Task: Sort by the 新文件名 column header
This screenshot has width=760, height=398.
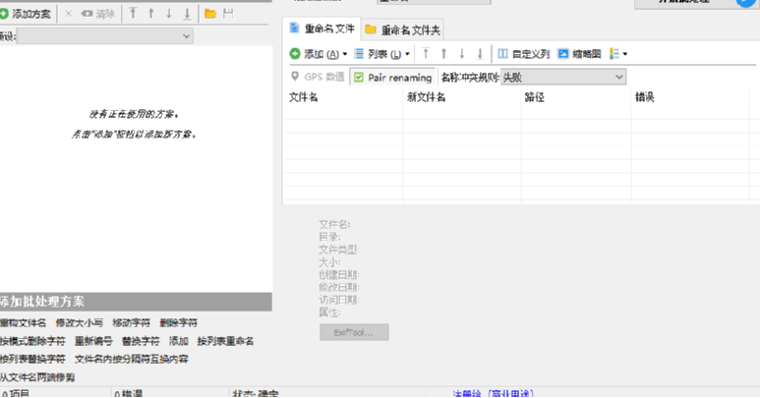Action: (461, 97)
